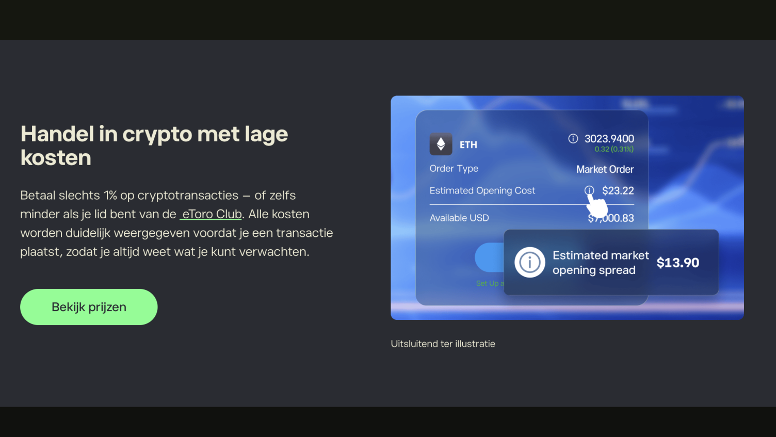Click the info icon next to $23.22
The height and width of the screenshot is (437, 776).
(x=589, y=190)
